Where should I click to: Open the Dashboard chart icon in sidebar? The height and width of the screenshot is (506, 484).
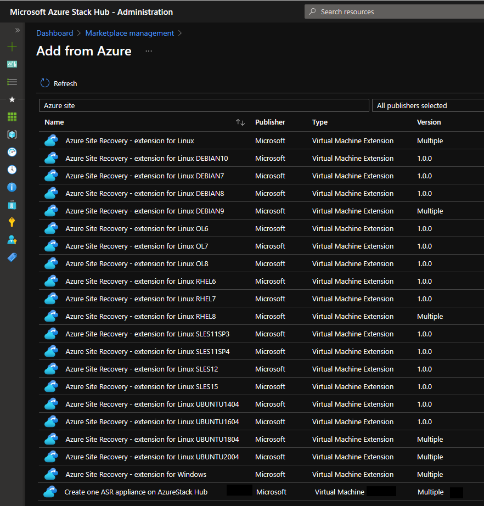click(12, 64)
